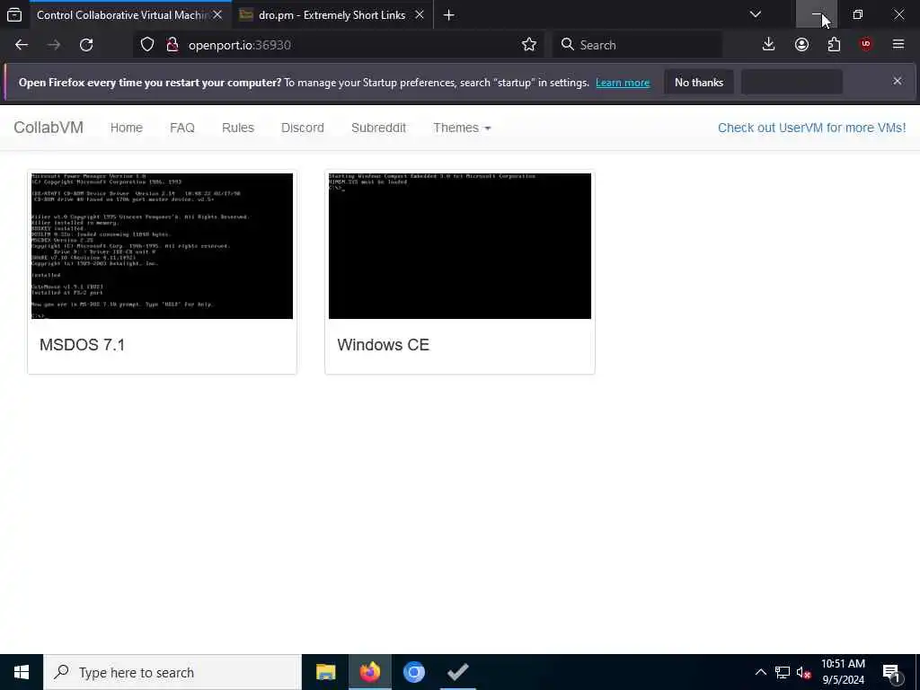Click the muted volume tray icon
Screen dimensions: 920x690
tap(803, 672)
